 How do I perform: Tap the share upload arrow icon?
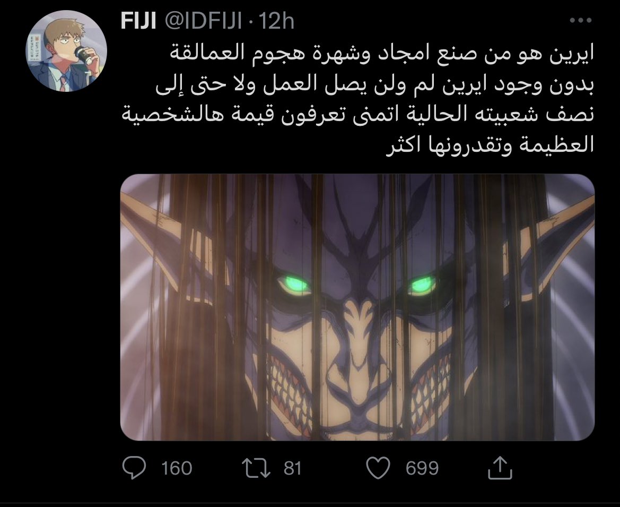[x=500, y=468]
